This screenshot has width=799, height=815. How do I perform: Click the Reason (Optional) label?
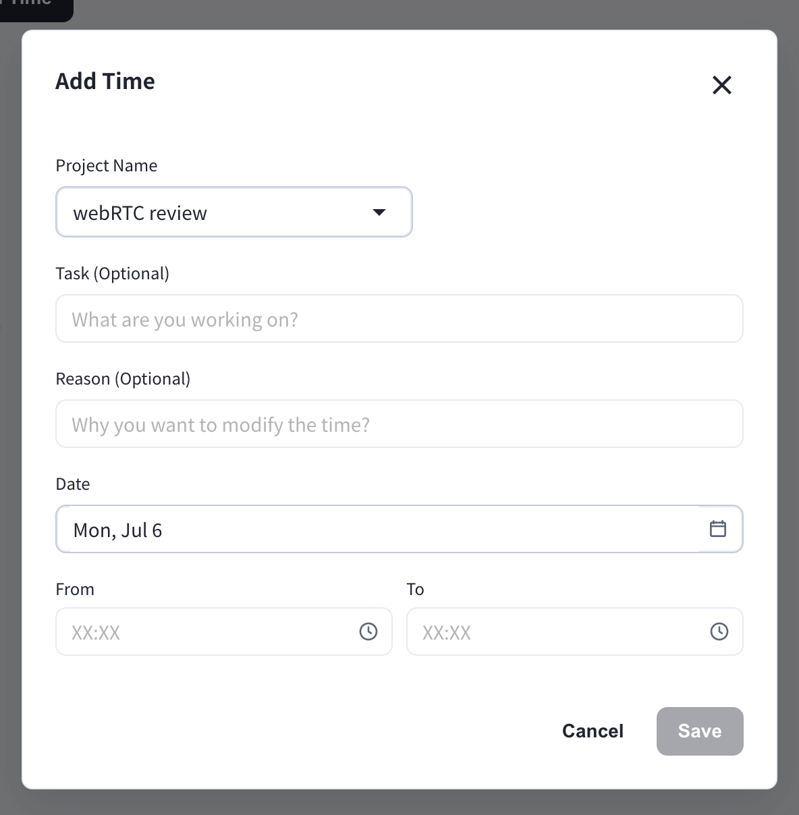[x=123, y=378]
